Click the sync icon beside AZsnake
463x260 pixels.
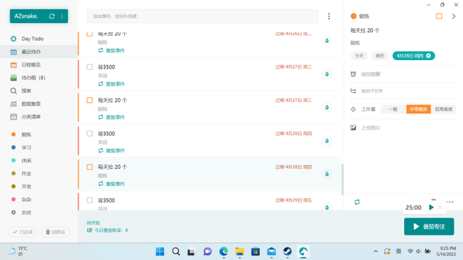[52, 16]
